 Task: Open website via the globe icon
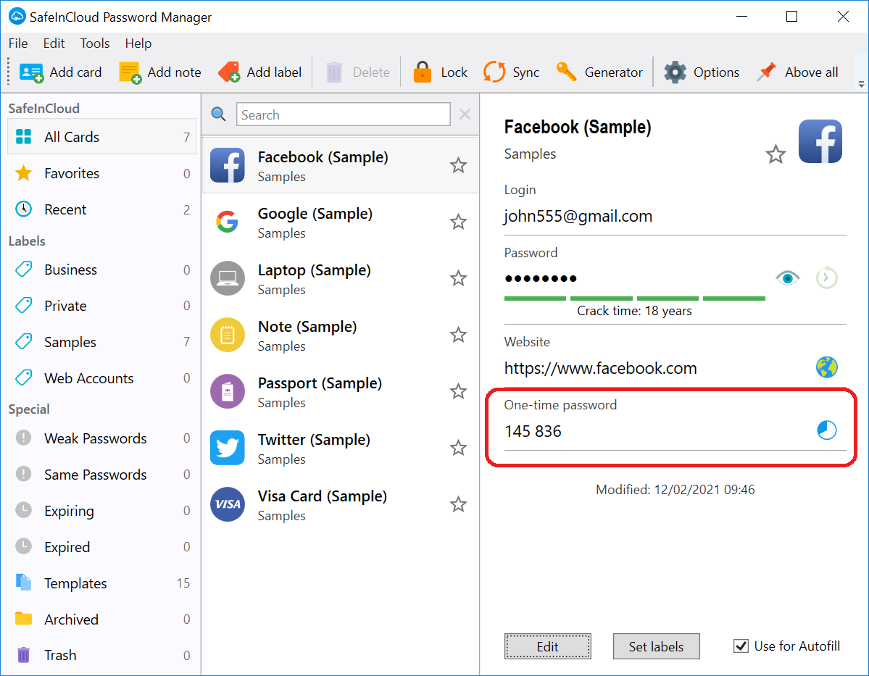tap(826, 367)
